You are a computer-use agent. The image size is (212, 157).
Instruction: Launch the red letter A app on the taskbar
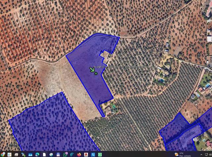click(x=86, y=154)
